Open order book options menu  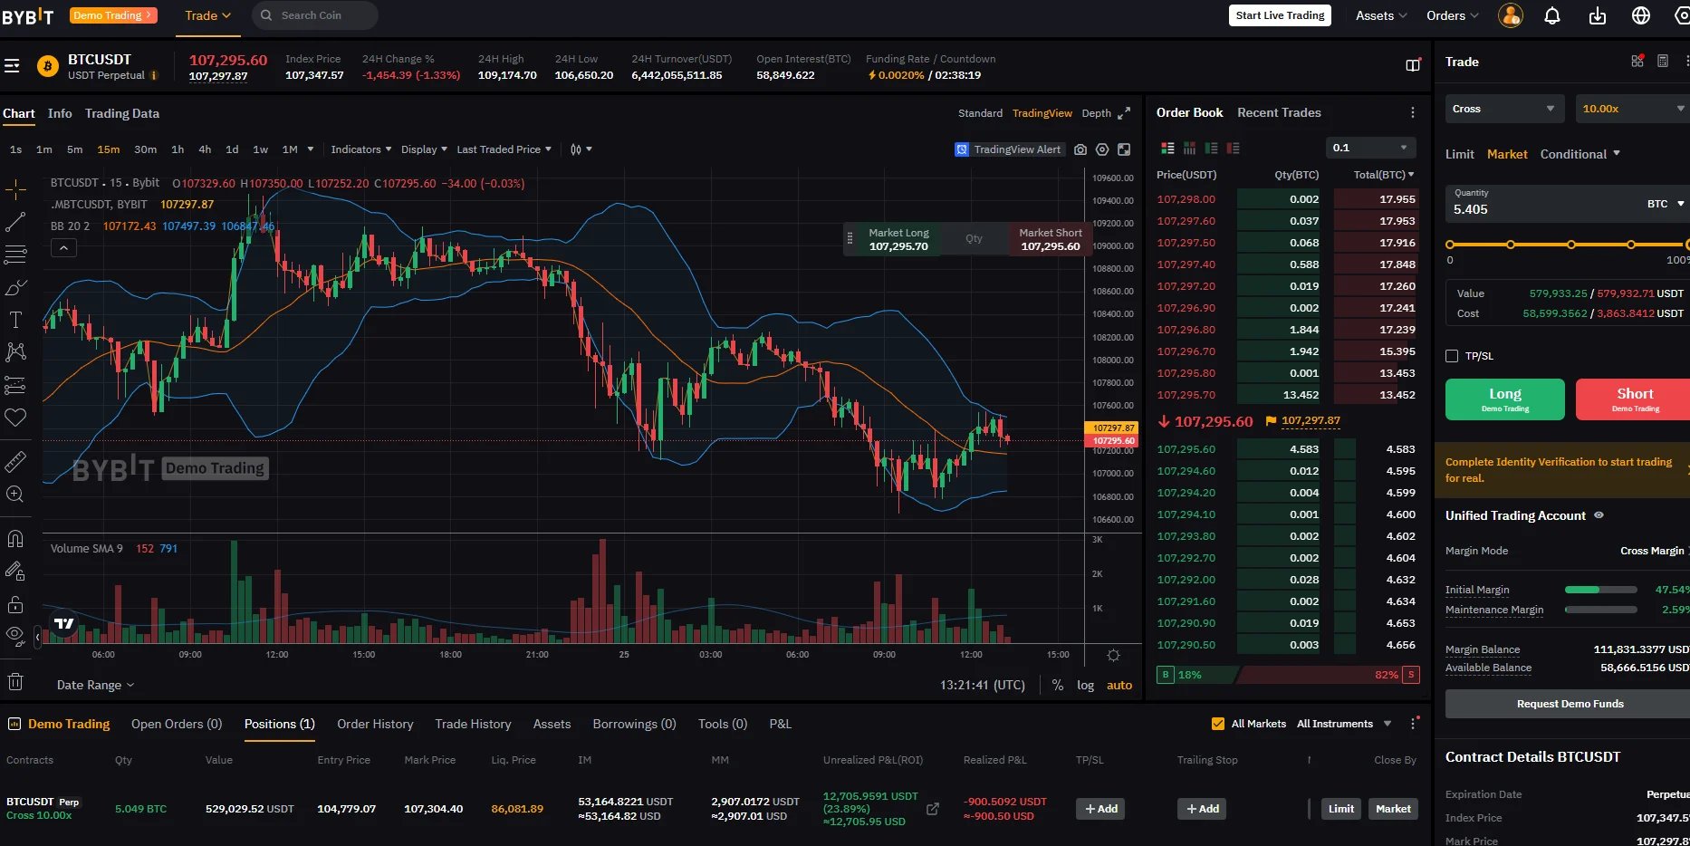1412,112
